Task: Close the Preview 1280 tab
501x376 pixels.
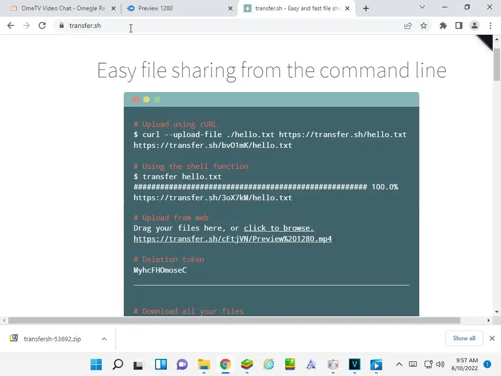Action: coord(230,8)
